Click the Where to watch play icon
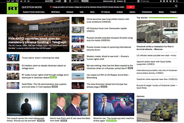The image size is (184, 123). click(114, 1)
